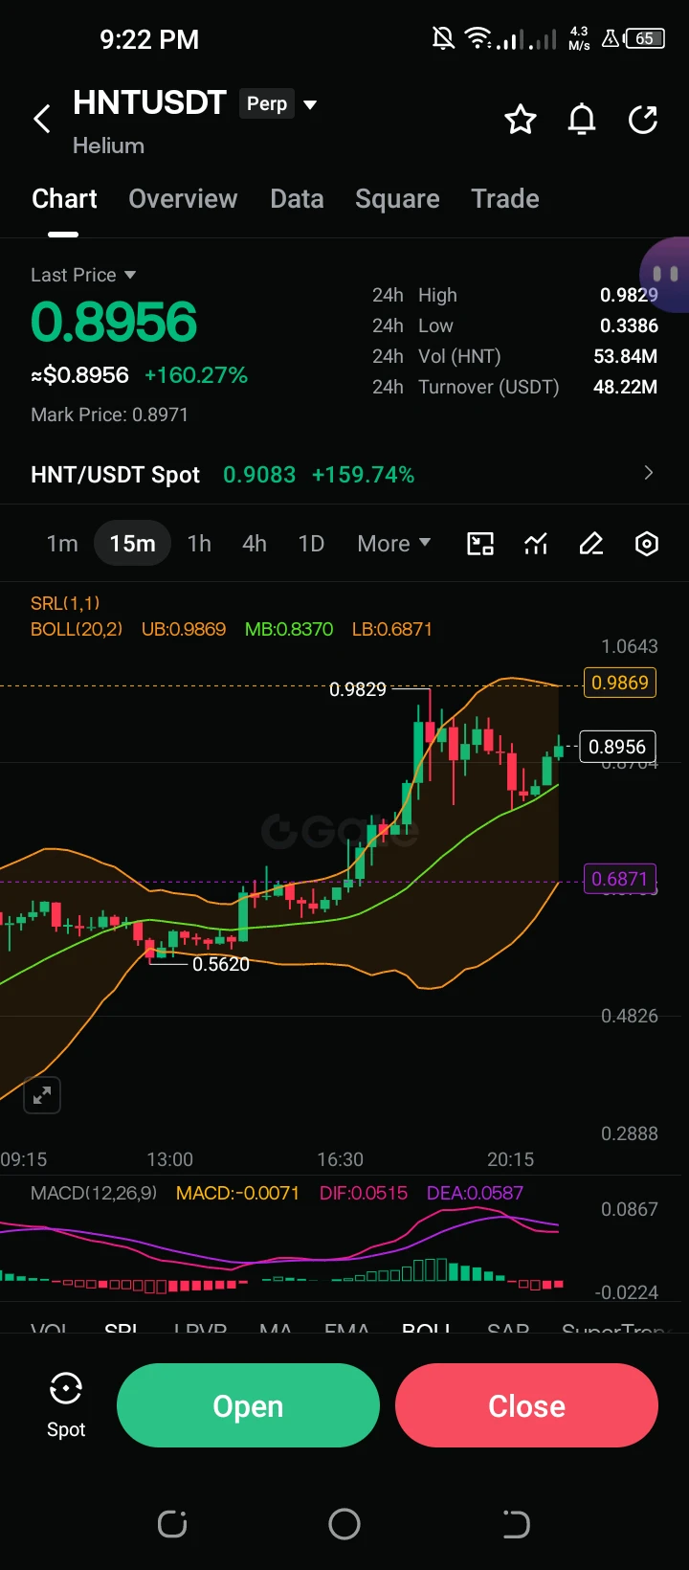Select the 4h timeframe

[x=255, y=544]
